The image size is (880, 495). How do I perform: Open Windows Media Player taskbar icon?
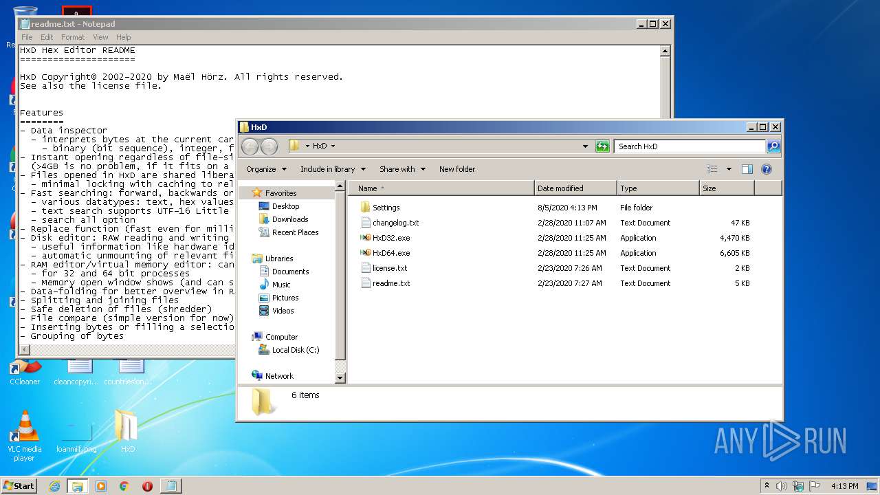(101, 486)
